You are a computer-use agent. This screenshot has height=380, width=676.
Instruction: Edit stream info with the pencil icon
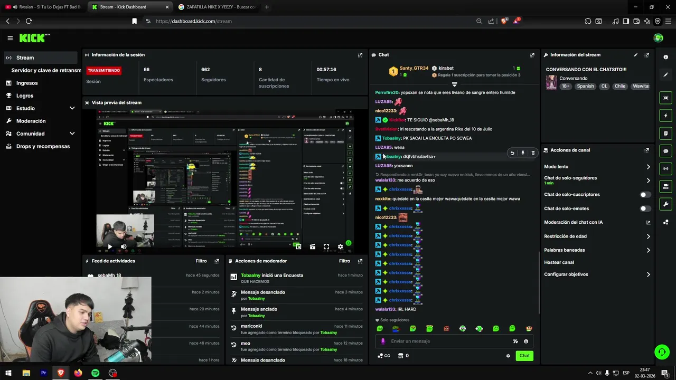[635, 55]
